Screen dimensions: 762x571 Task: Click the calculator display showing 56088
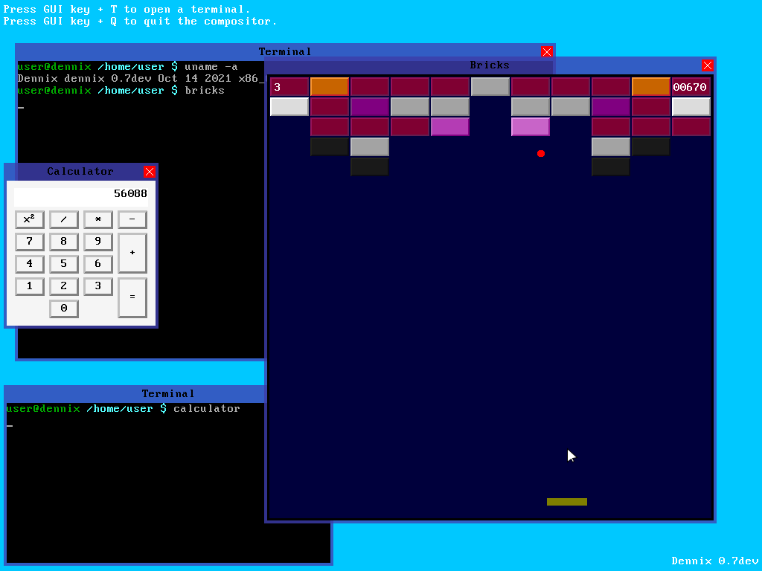pyautogui.click(x=81, y=194)
